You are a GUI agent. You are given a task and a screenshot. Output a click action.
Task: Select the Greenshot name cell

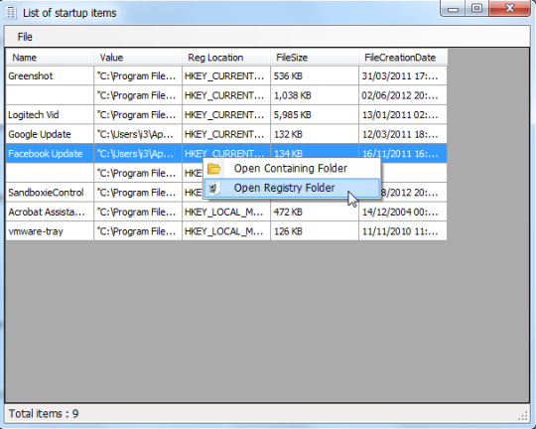[50, 75]
